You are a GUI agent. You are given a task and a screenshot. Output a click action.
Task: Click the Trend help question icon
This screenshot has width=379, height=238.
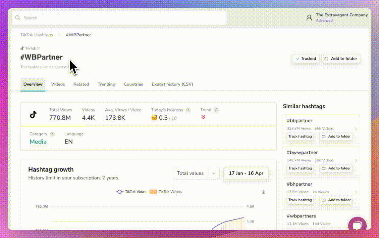coord(216,110)
